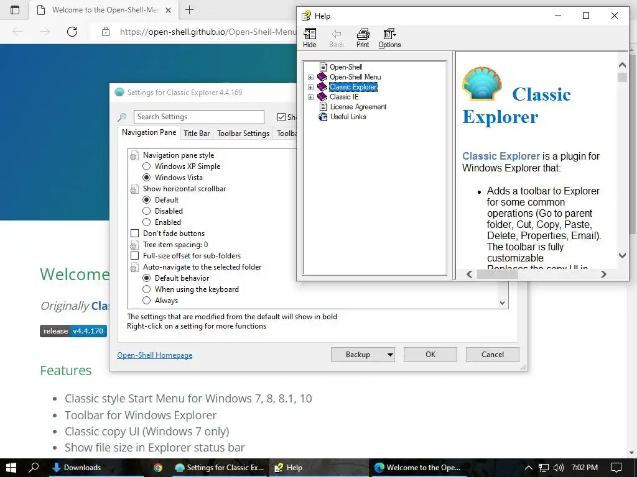Click the Classic Explorer shell logo in Help
Image resolution: width=637 pixels, height=477 pixels.
[482, 84]
